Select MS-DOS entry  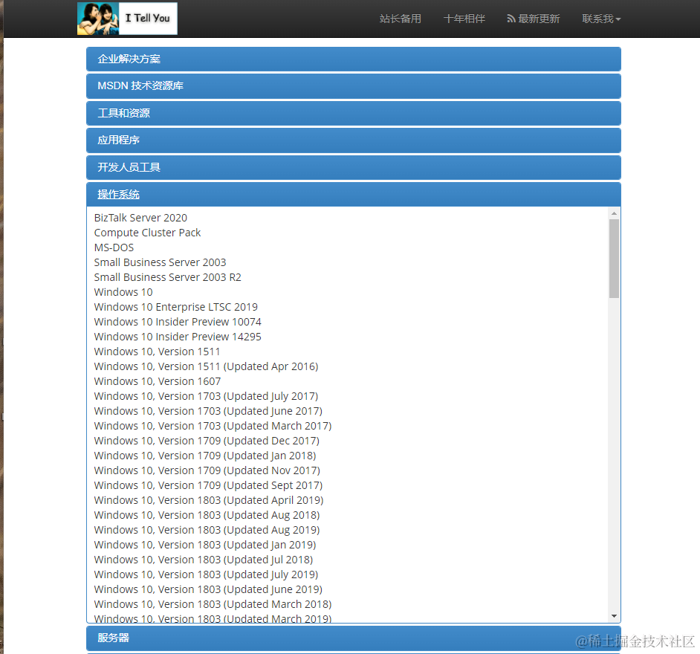click(x=114, y=247)
